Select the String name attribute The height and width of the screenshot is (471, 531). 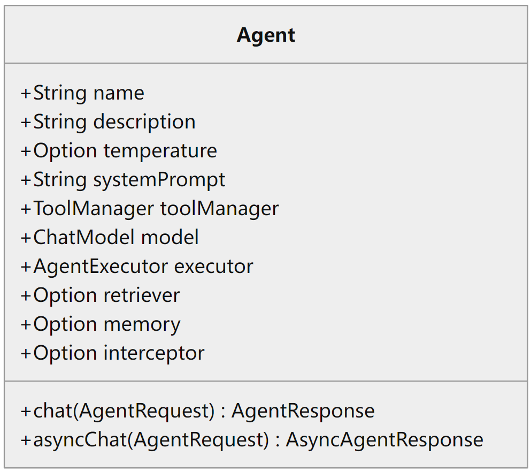tap(83, 93)
